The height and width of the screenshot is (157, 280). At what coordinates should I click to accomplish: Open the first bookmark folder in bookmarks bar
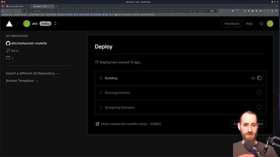pyautogui.click(x=7, y=14)
